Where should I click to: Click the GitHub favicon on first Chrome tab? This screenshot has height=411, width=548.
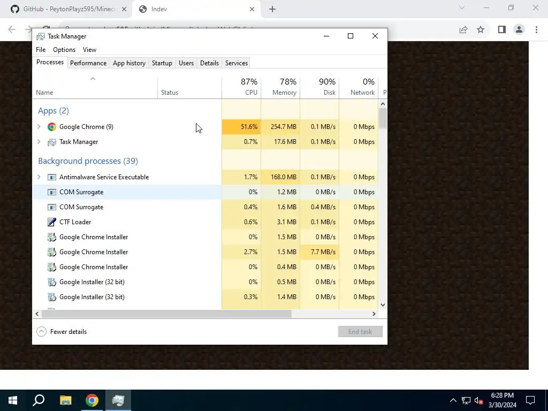point(14,9)
